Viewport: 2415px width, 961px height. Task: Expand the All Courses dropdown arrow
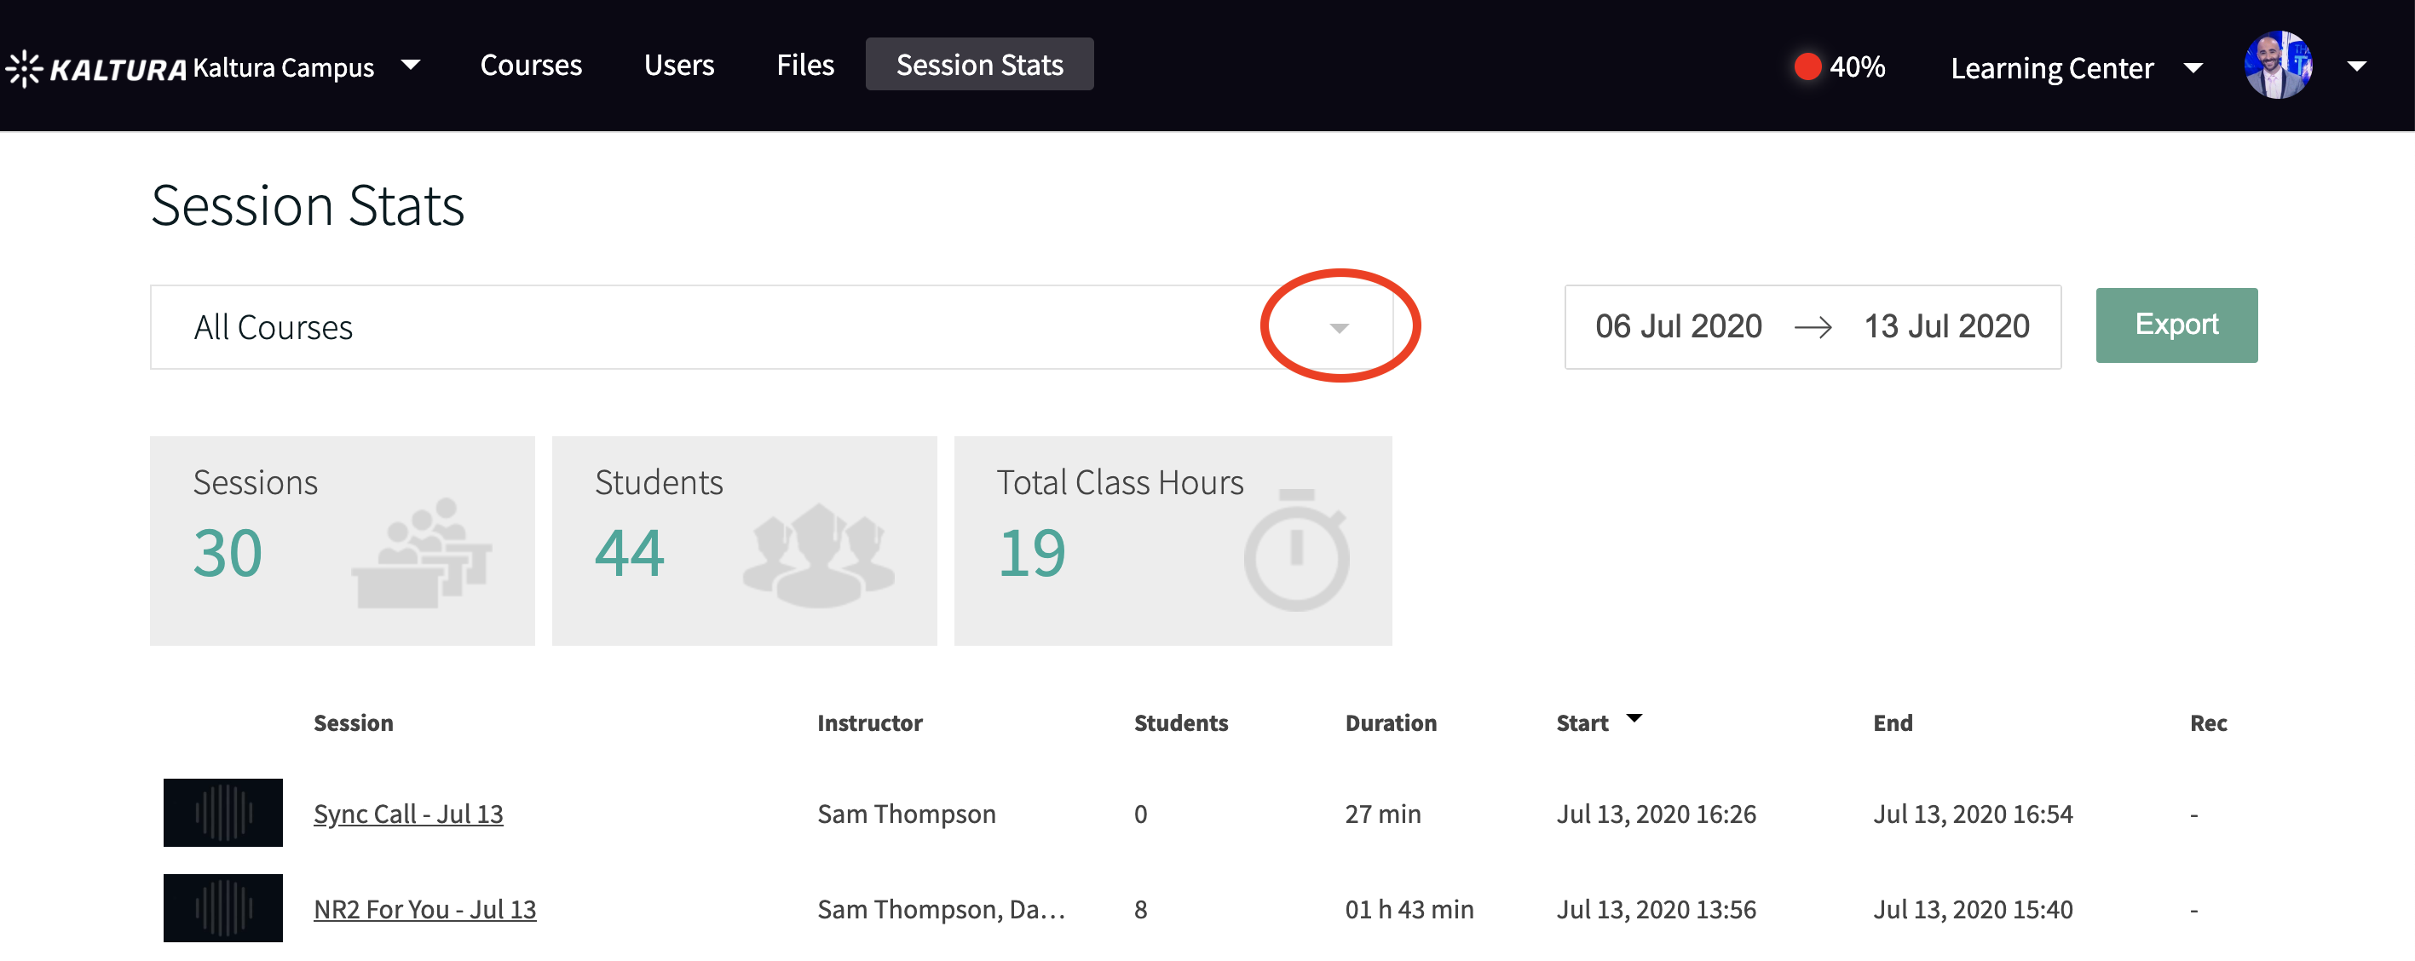(1339, 327)
